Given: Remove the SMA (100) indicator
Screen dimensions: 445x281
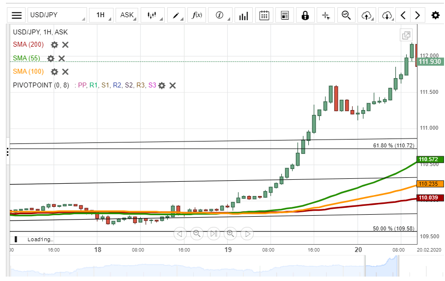Looking at the screenshot, I should click(65, 72).
